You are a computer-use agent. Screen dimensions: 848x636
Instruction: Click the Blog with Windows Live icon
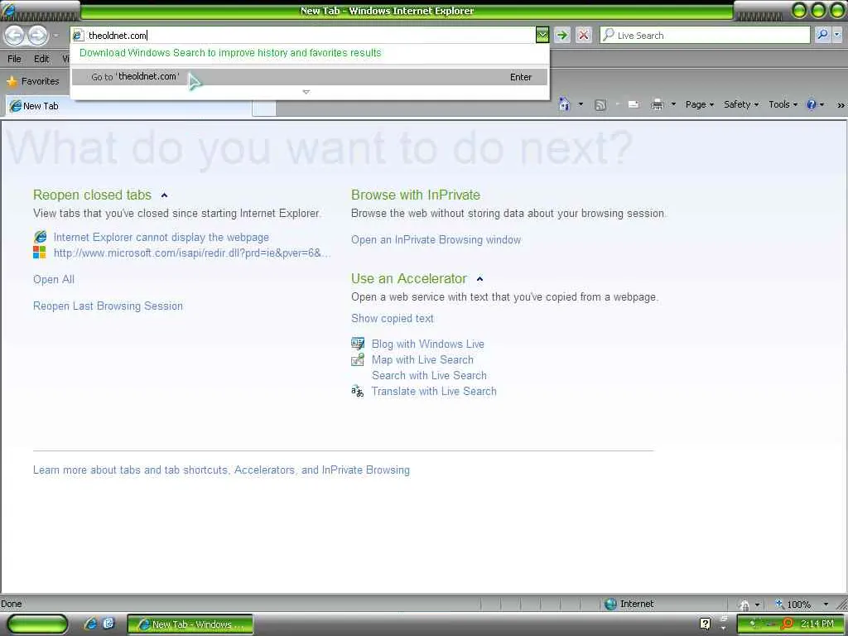(358, 344)
